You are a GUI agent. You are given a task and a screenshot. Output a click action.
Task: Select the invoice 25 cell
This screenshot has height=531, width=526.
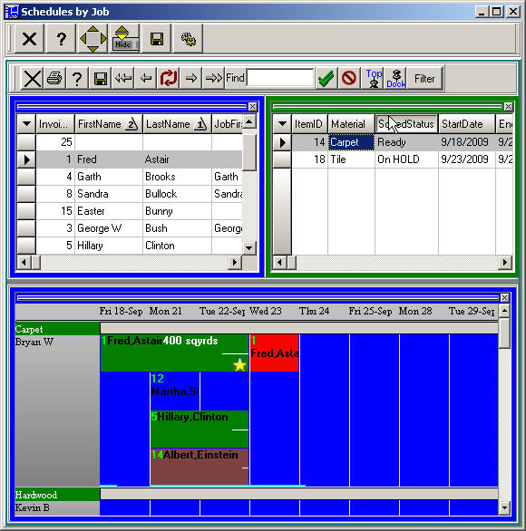[x=55, y=142]
